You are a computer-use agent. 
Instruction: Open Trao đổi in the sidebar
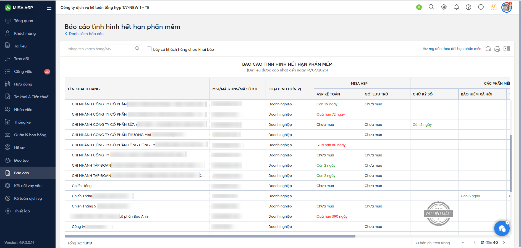coord(28,59)
